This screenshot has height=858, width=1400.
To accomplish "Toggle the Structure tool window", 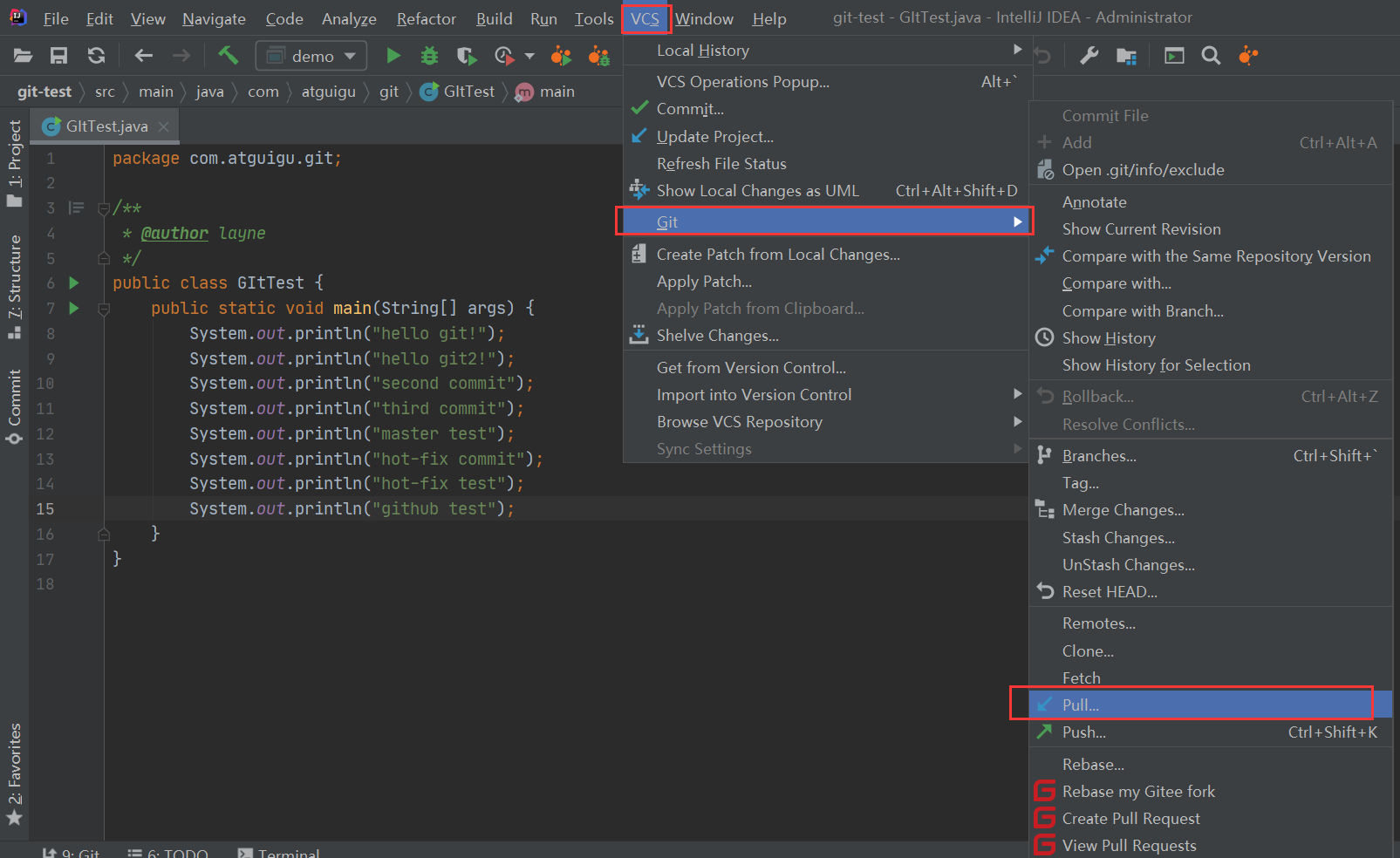I will pos(15,287).
